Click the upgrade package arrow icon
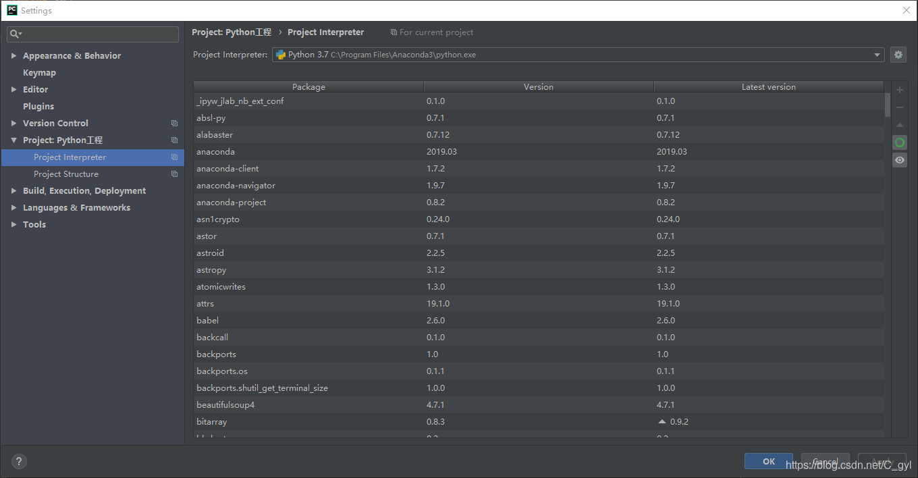 [x=900, y=125]
